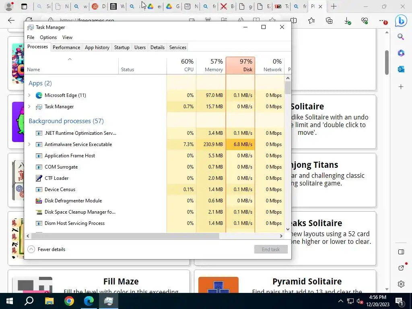The width and height of the screenshot is (412, 309).
Task: Click the Antimalware Service Executable icon
Action: 39,144
